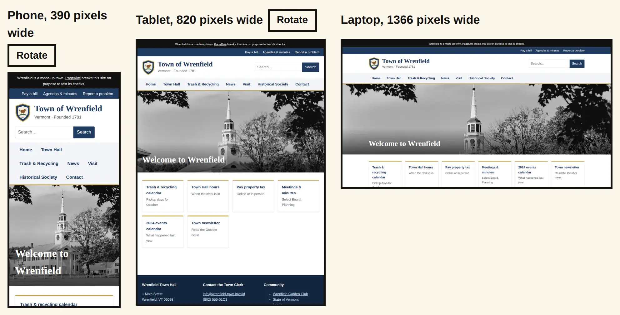Open Trash & Recycling in laptop preview navigation
620x315 pixels.
click(x=421, y=78)
